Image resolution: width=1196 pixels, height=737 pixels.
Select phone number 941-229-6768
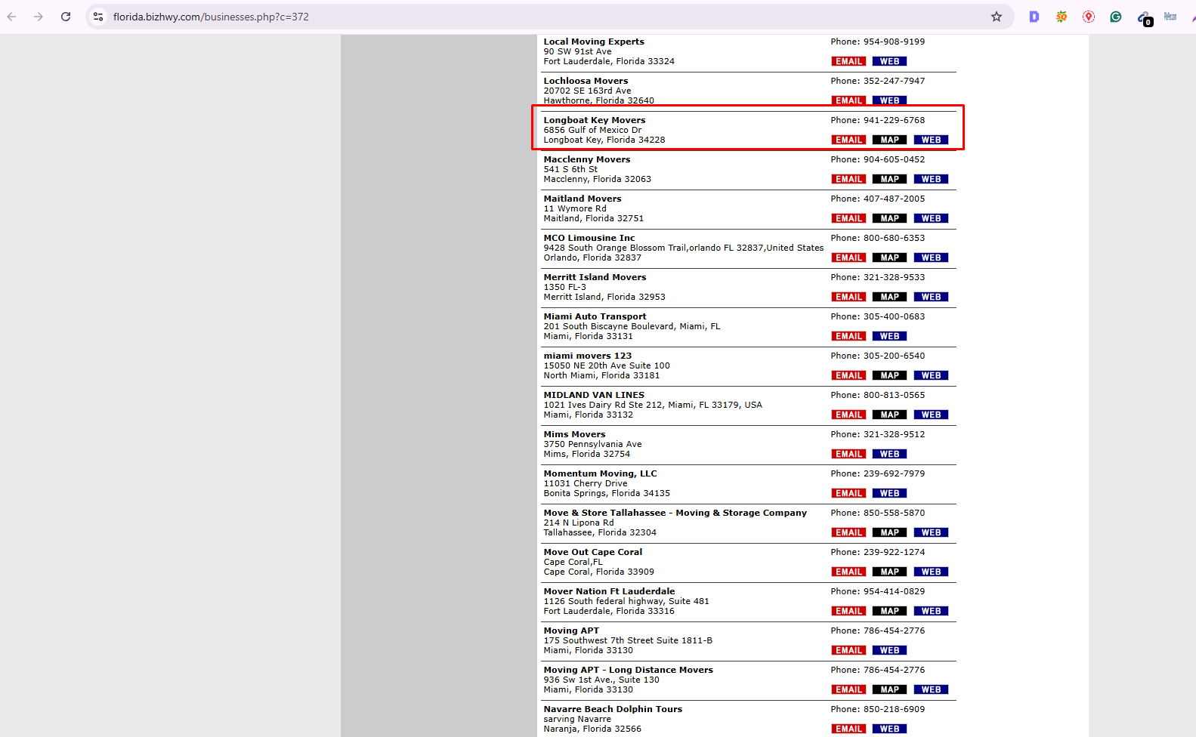pyautogui.click(x=894, y=121)
